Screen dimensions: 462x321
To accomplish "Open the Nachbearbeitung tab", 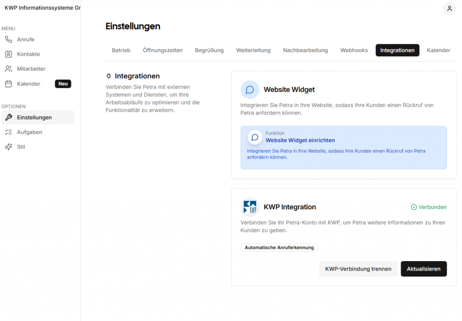I will 305,50.
